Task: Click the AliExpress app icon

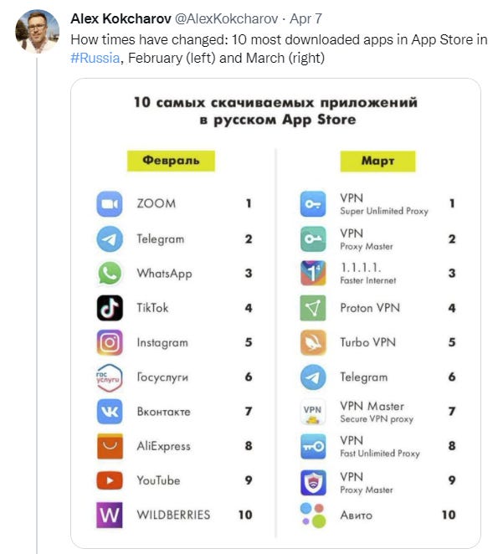Action: pos(110,446)
